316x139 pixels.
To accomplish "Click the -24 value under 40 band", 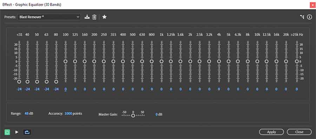I will (x=27, y=89).
